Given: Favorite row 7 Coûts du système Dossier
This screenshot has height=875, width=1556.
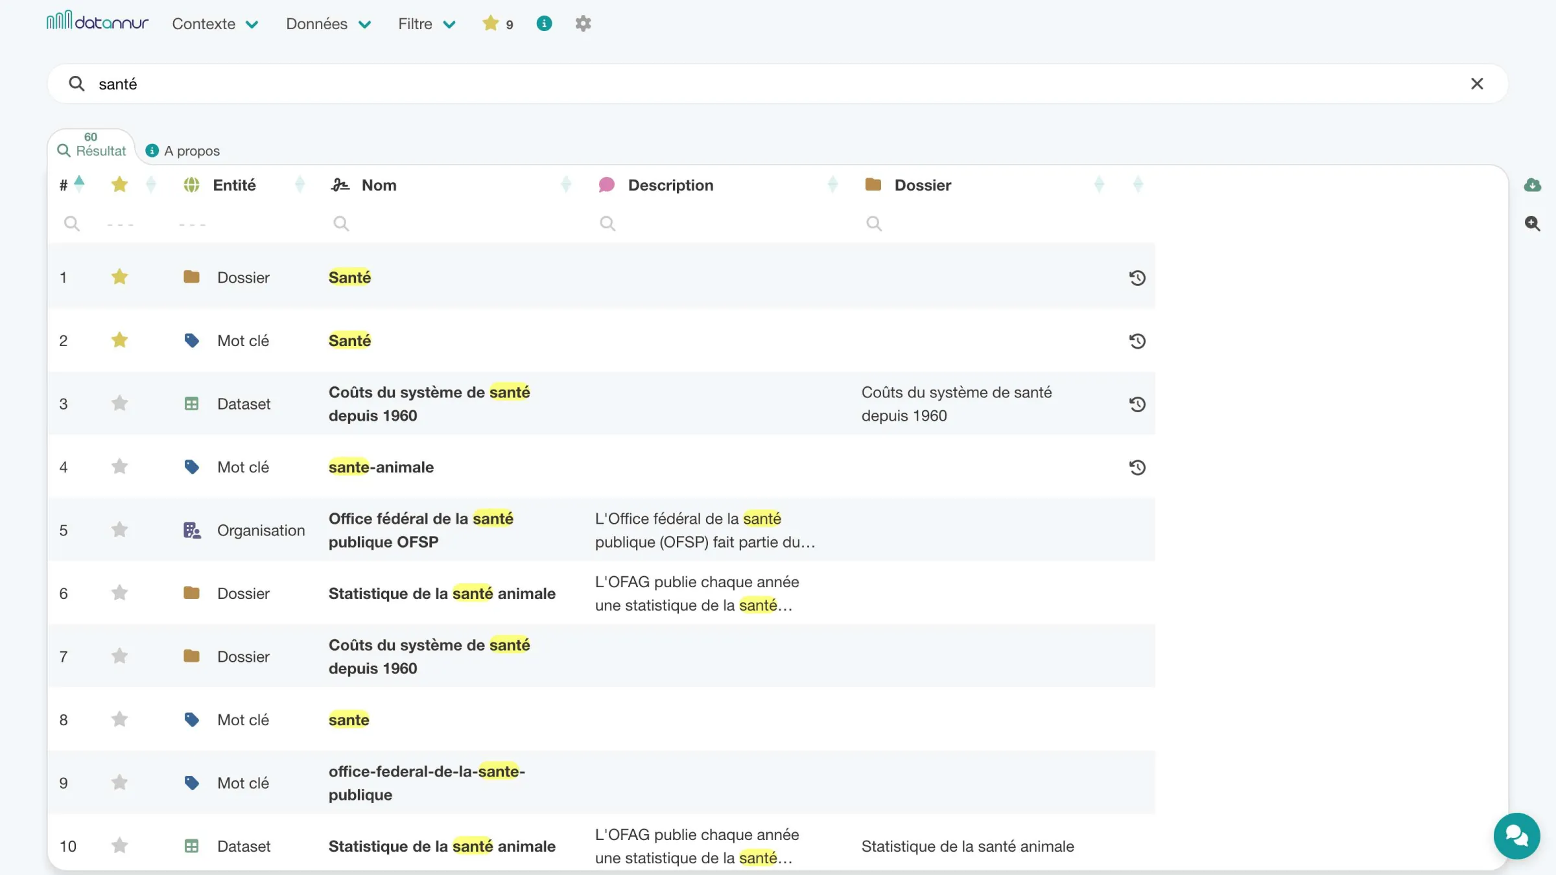Looking at the screenshot, I should pos(119,656).
